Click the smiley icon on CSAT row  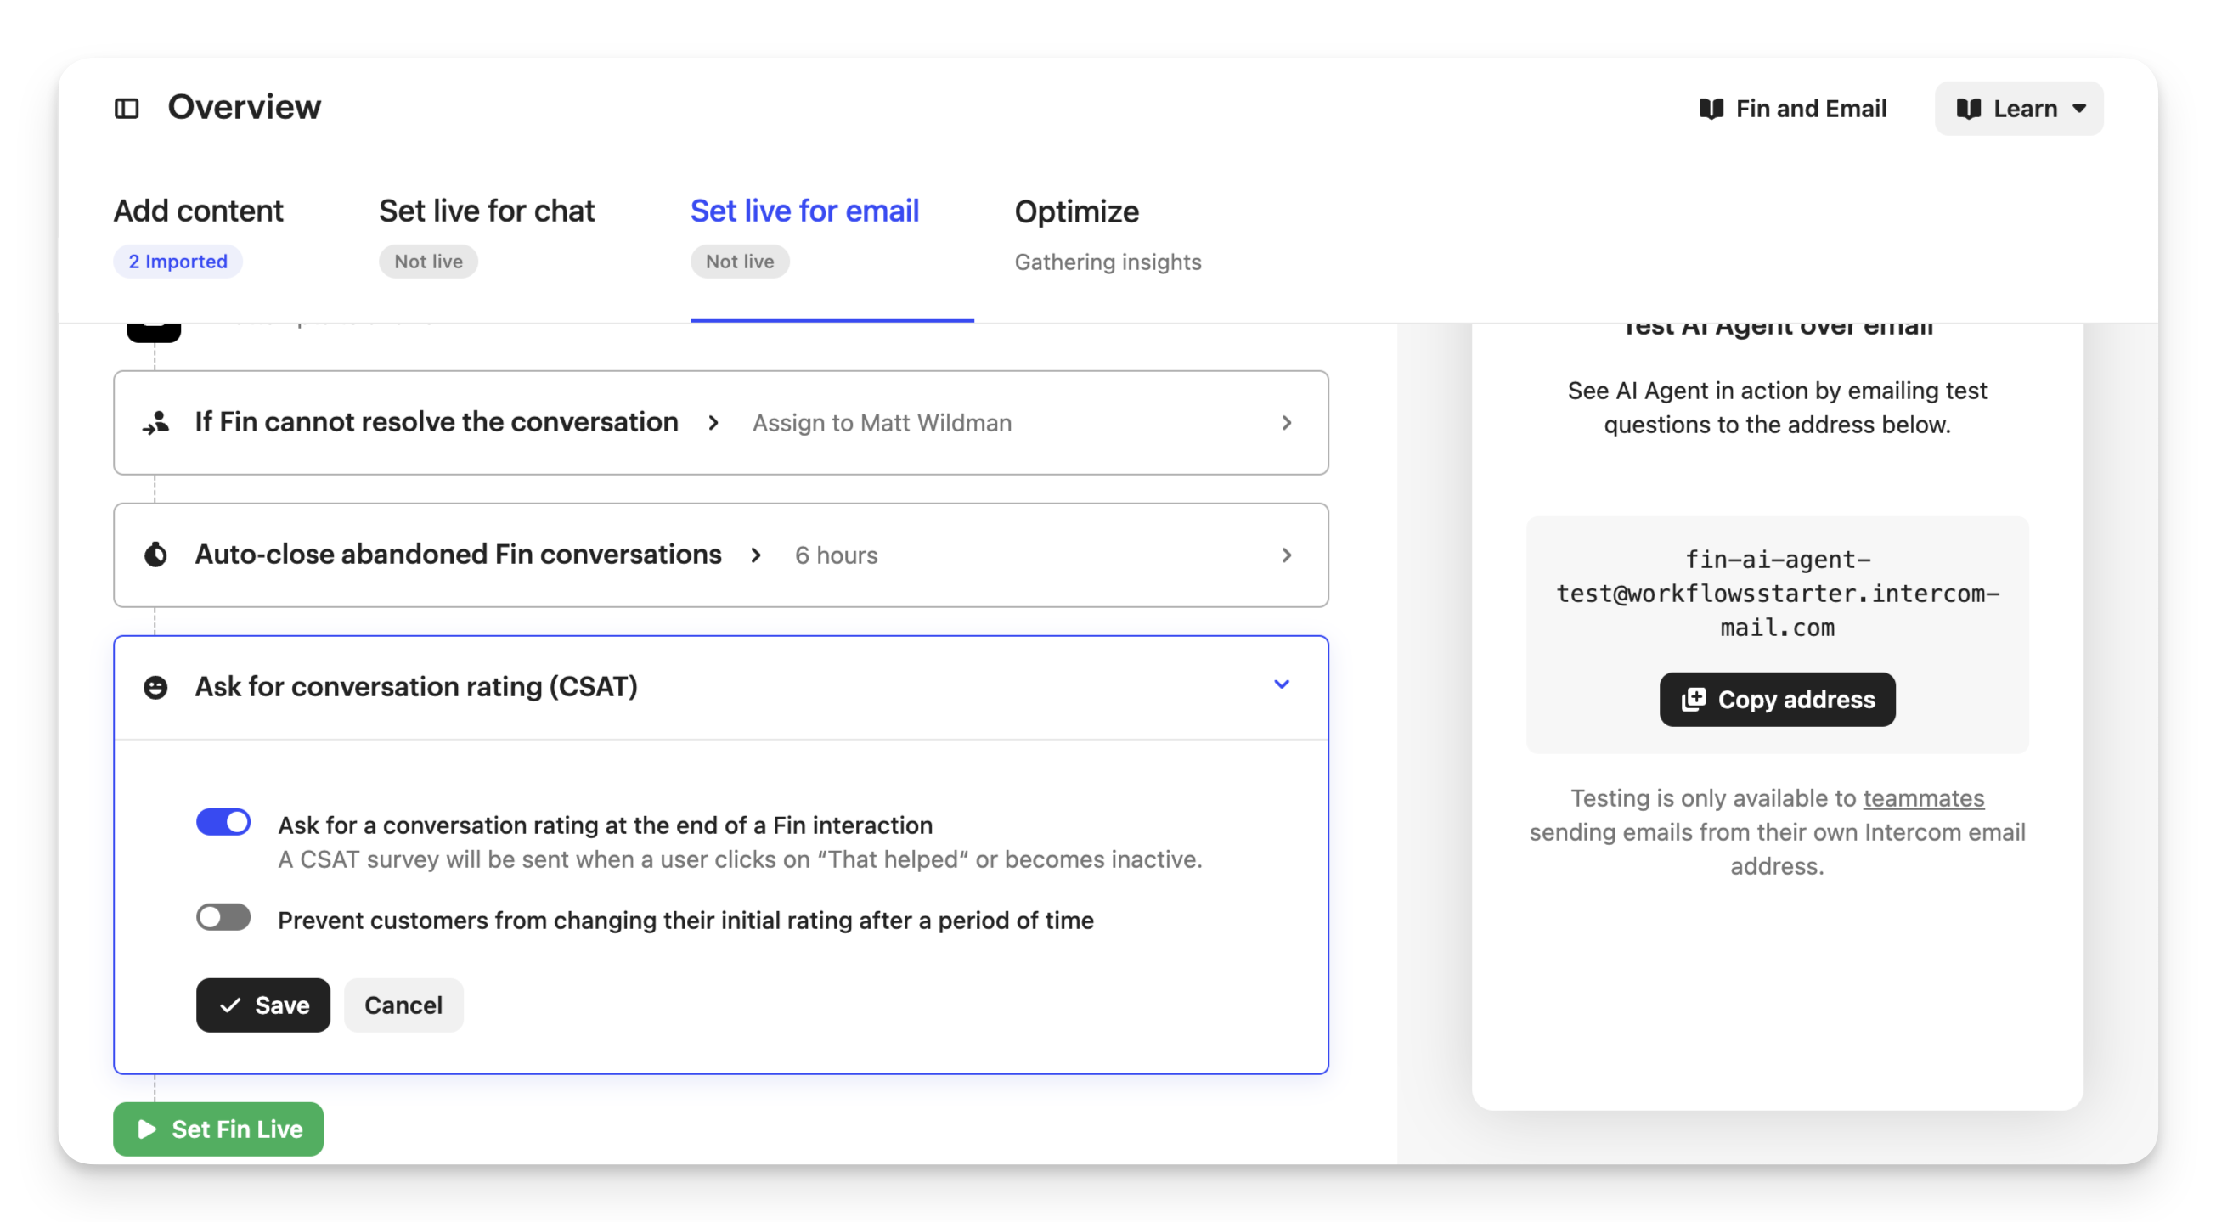(155, 687)
